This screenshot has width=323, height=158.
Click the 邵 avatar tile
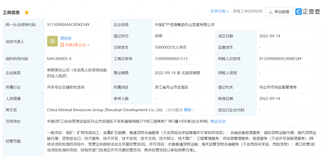click(x=52, y=41)
